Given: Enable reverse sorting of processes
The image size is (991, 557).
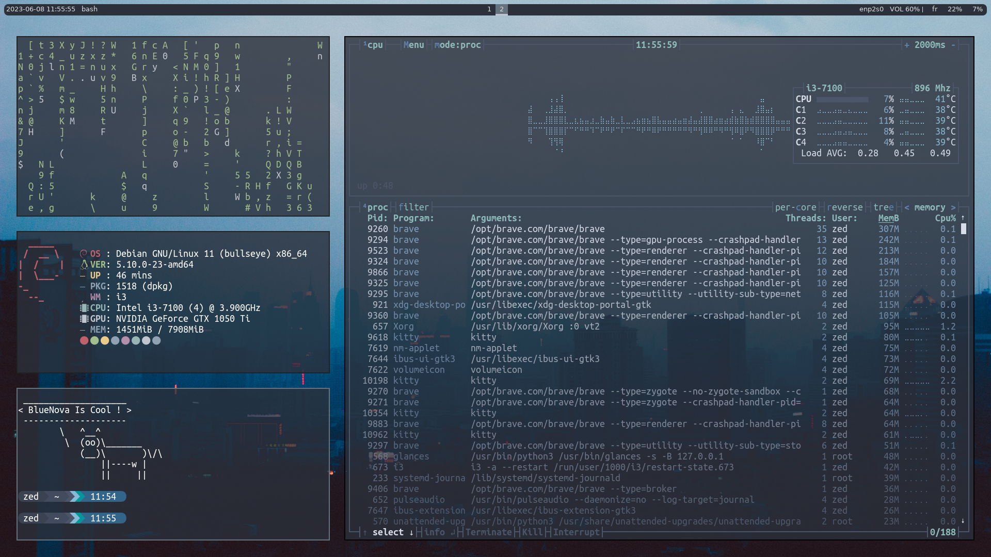Looking at the screenshot, I should pyautogui.click(x=845, y=207).
